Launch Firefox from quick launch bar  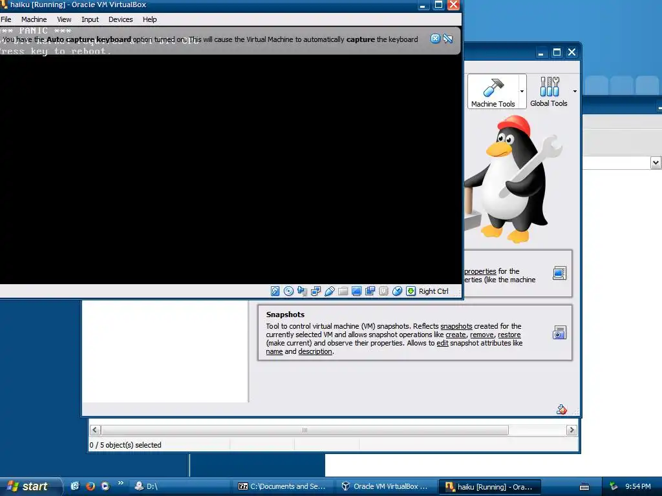(91, 486)
